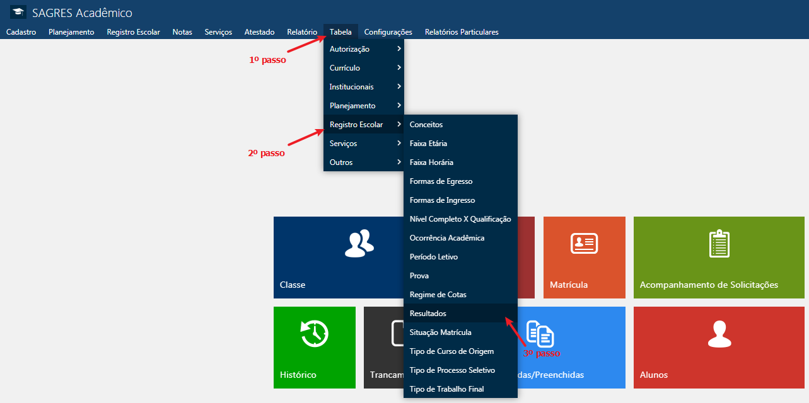
Task: Open the Configurações menu
Action: click(x=388, y=32)
